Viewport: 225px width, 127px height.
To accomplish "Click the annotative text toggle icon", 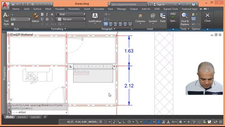I will [13, 14].
